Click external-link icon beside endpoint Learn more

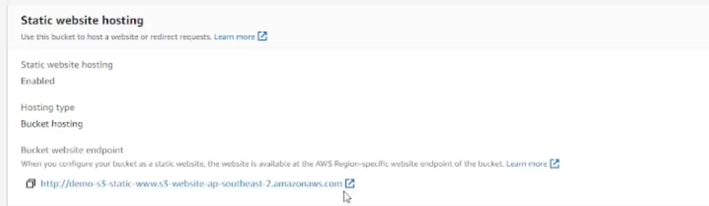point(555,164)
